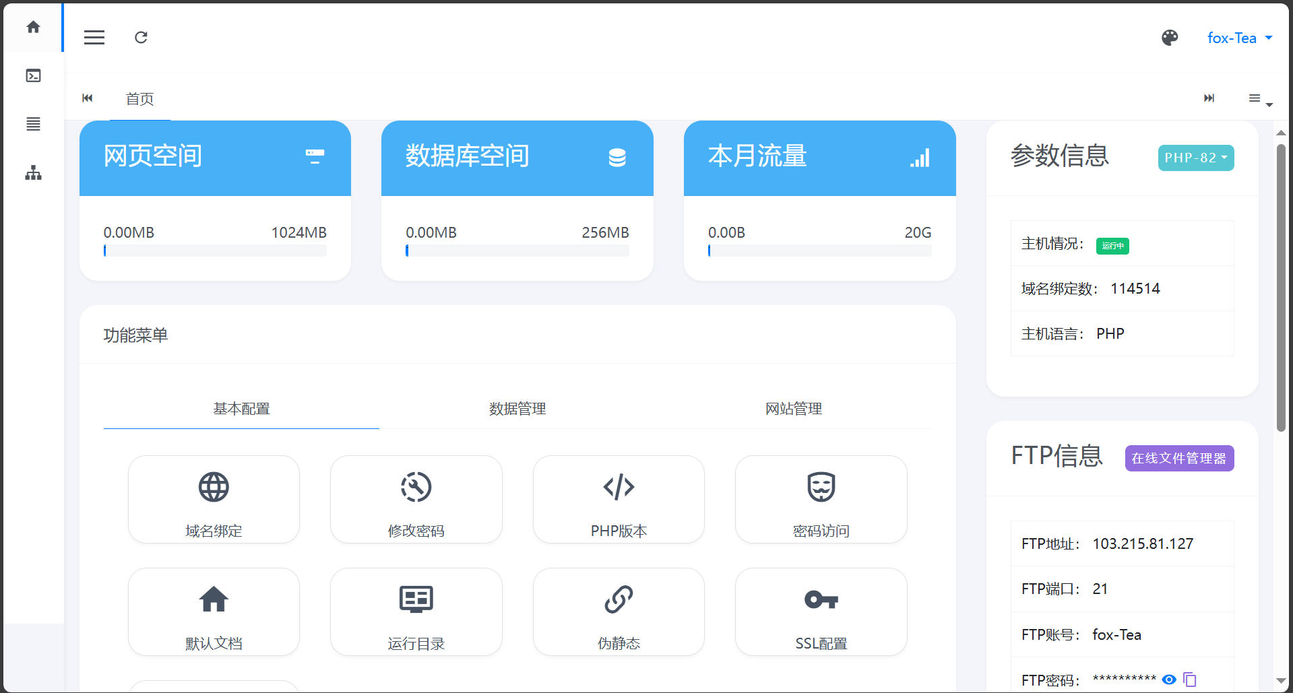Switch to the 网站管理 tab
The height and width of the screenshot is (693, 1293).
coord(794,409)
